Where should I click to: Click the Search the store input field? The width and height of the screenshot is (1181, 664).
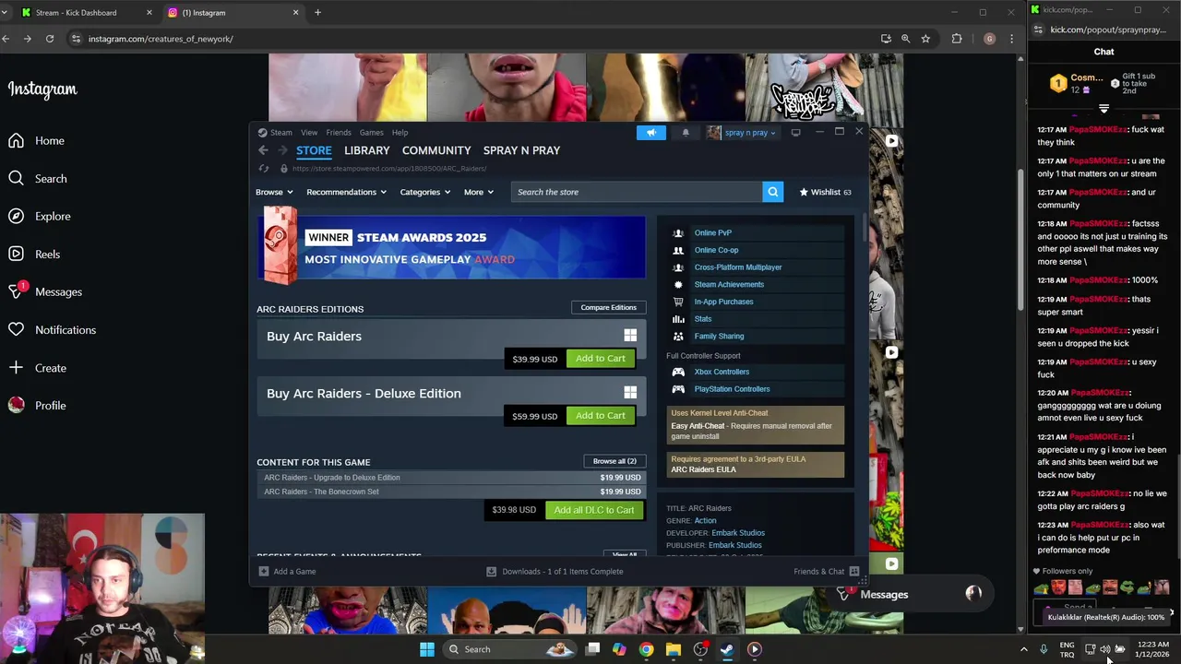point(637,192)
